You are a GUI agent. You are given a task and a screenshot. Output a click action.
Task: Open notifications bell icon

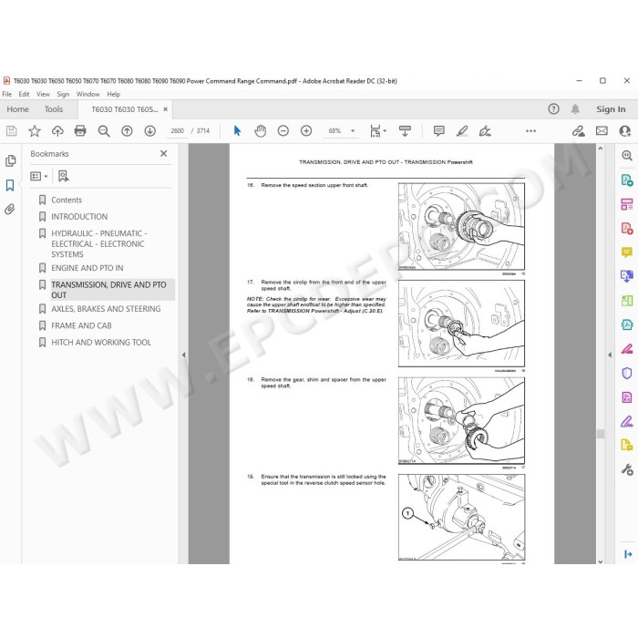coord(575,109)
